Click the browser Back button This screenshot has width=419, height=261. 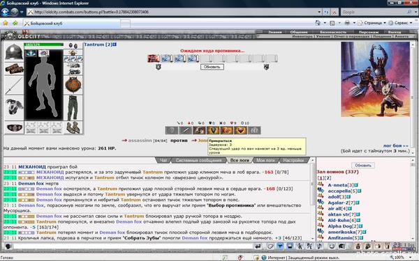5,12
